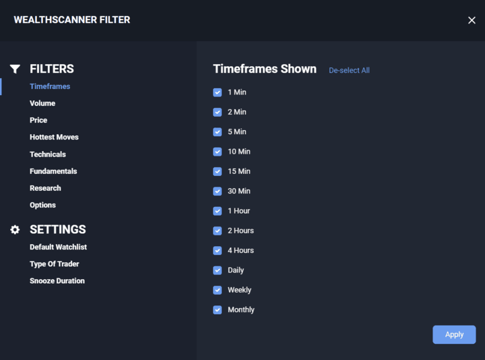Screen dimensions: 485x360
Task: Disable the 2 Hours checkbox
Action: point(218,231)
